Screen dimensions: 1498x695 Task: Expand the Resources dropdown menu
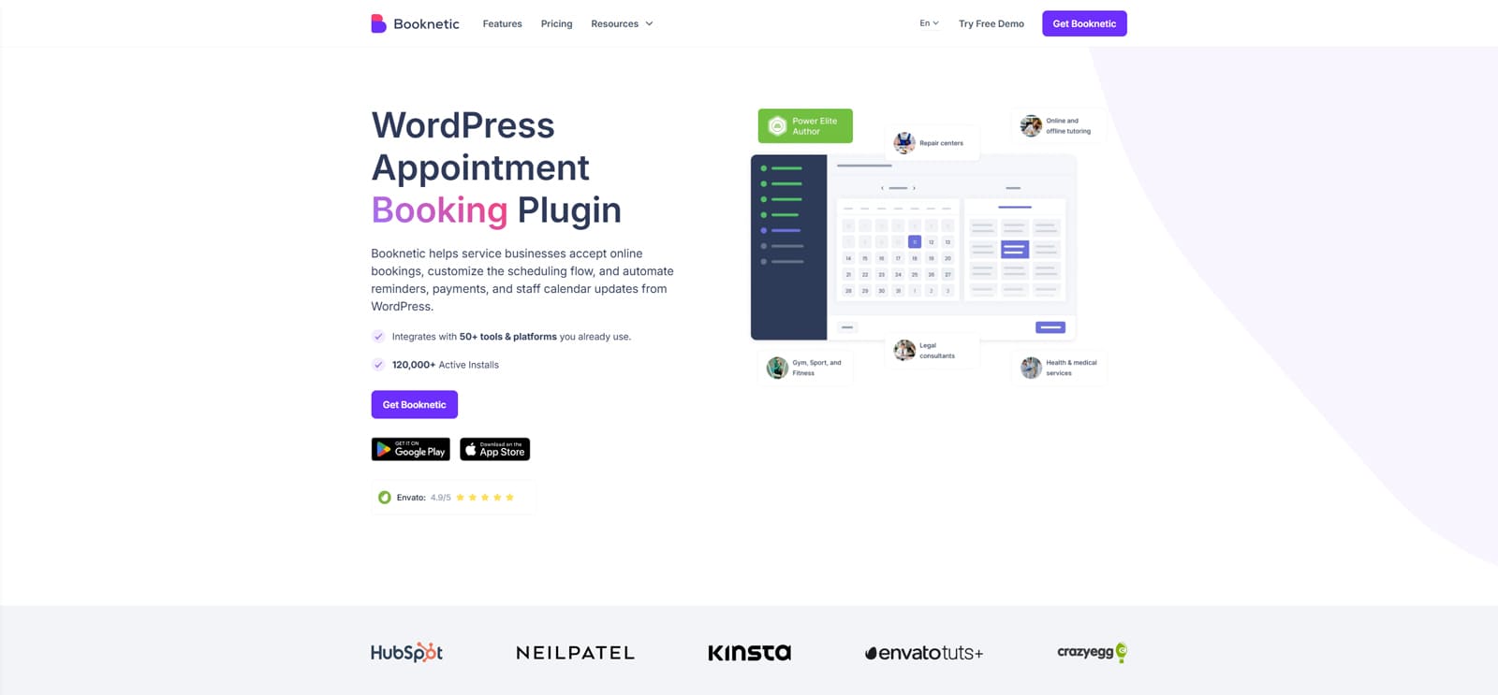622,24
